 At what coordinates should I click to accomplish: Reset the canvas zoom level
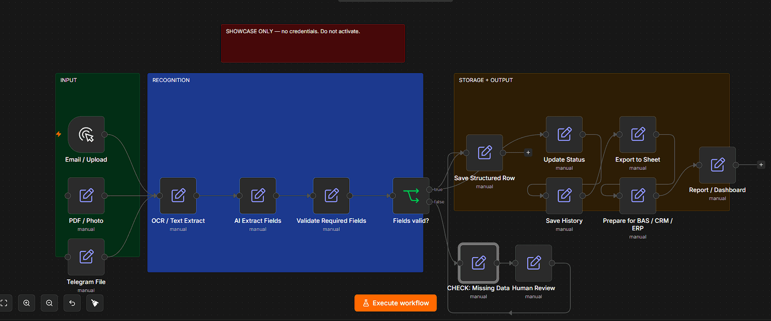[72, 303]
